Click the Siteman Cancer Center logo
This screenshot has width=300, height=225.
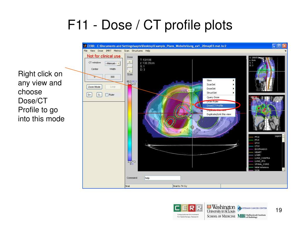point(252,208)
